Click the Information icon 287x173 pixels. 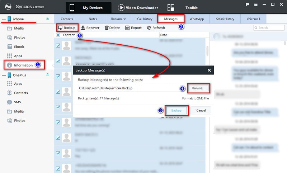point(10,65)
